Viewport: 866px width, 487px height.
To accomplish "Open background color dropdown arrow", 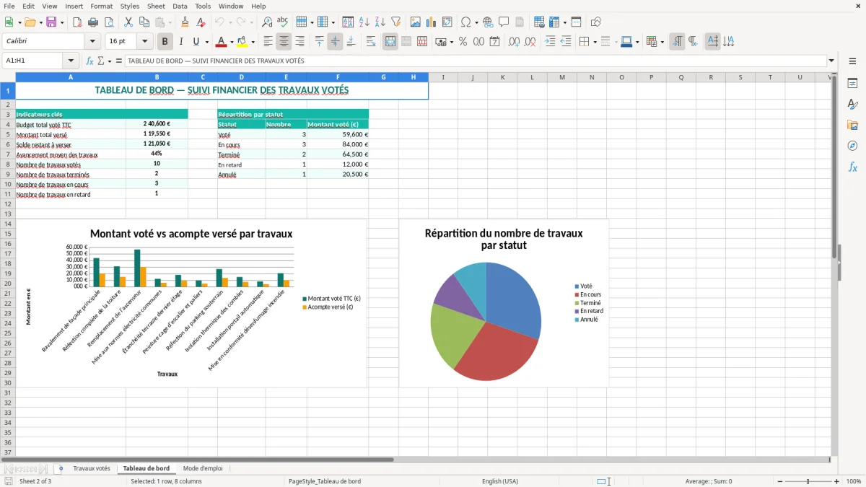I will click(x=253, y=42).
